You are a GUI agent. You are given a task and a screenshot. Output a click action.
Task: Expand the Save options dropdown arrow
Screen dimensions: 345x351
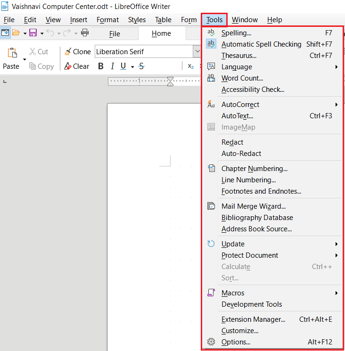tap(42, 33)
